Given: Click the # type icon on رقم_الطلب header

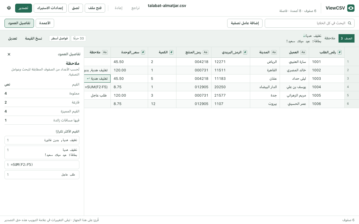Looking at the screenshot, I should pyautogui.click(x=340, y=52).
